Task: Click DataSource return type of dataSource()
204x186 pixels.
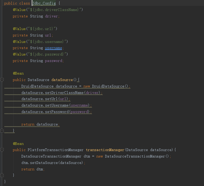Action: 38,80
